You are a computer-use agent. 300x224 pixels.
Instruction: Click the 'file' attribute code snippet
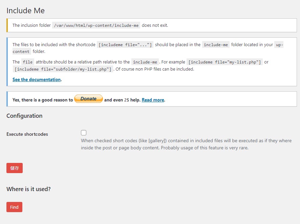point(28,62)
